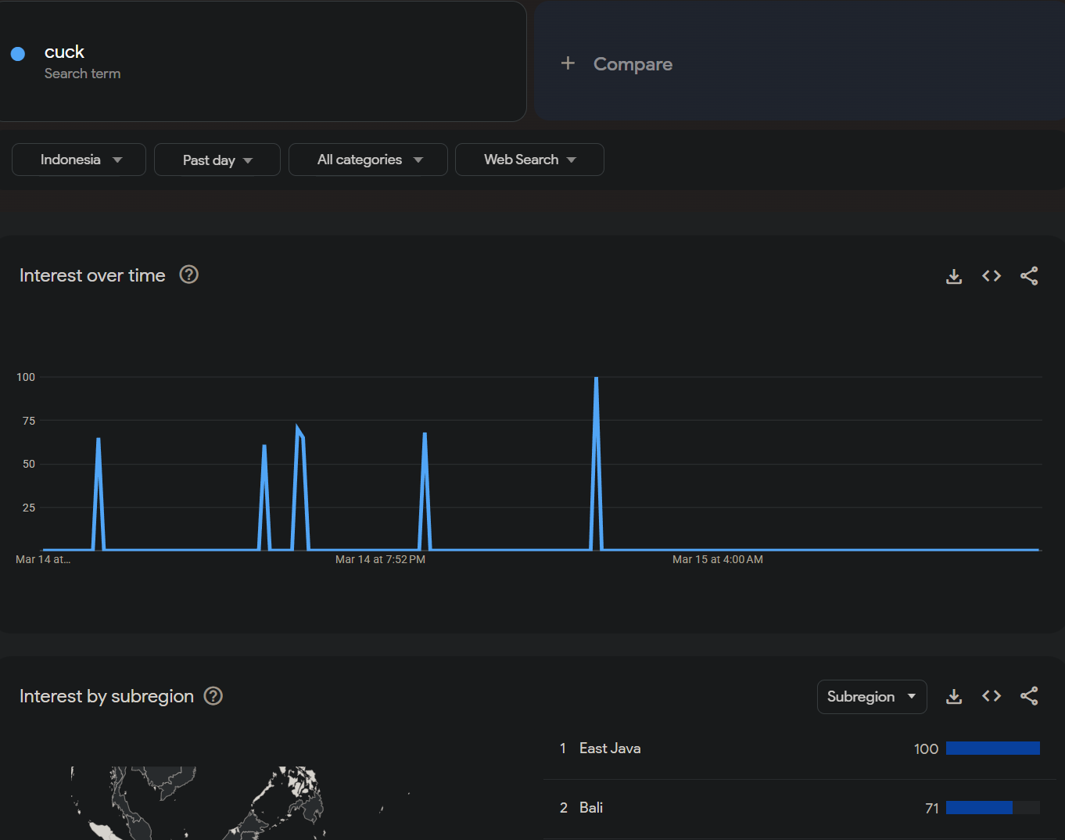Expand the Past day time range dropdown

click(x=217, y=160)
